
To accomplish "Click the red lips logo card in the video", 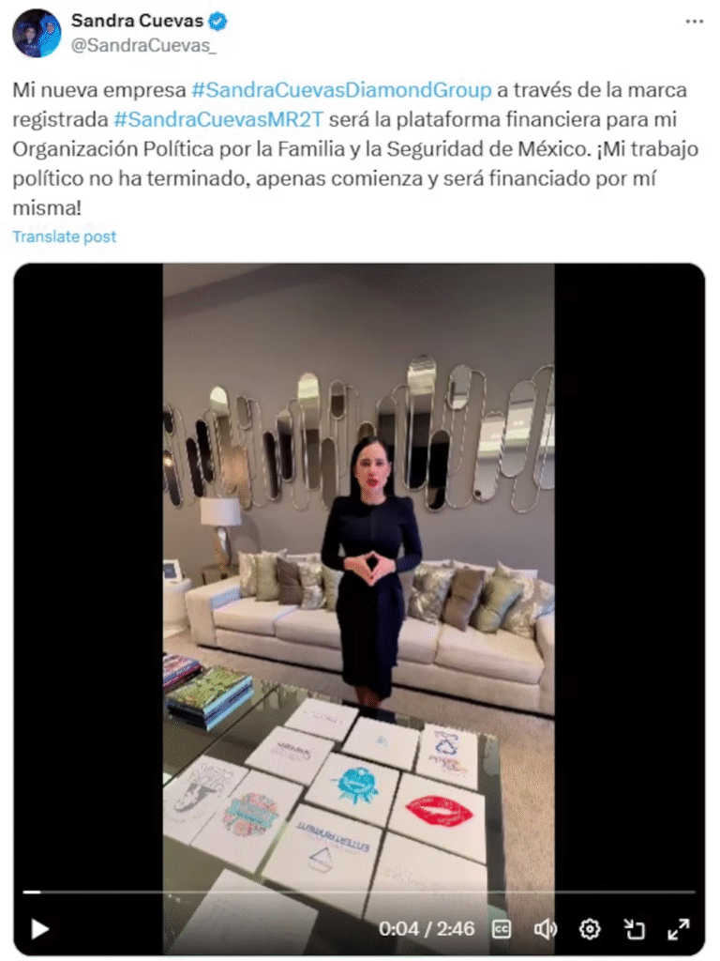I will pyautogui.click(x=439, y=812).
